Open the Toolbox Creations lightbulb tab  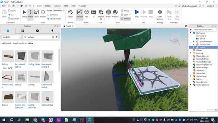pos(52,31)
